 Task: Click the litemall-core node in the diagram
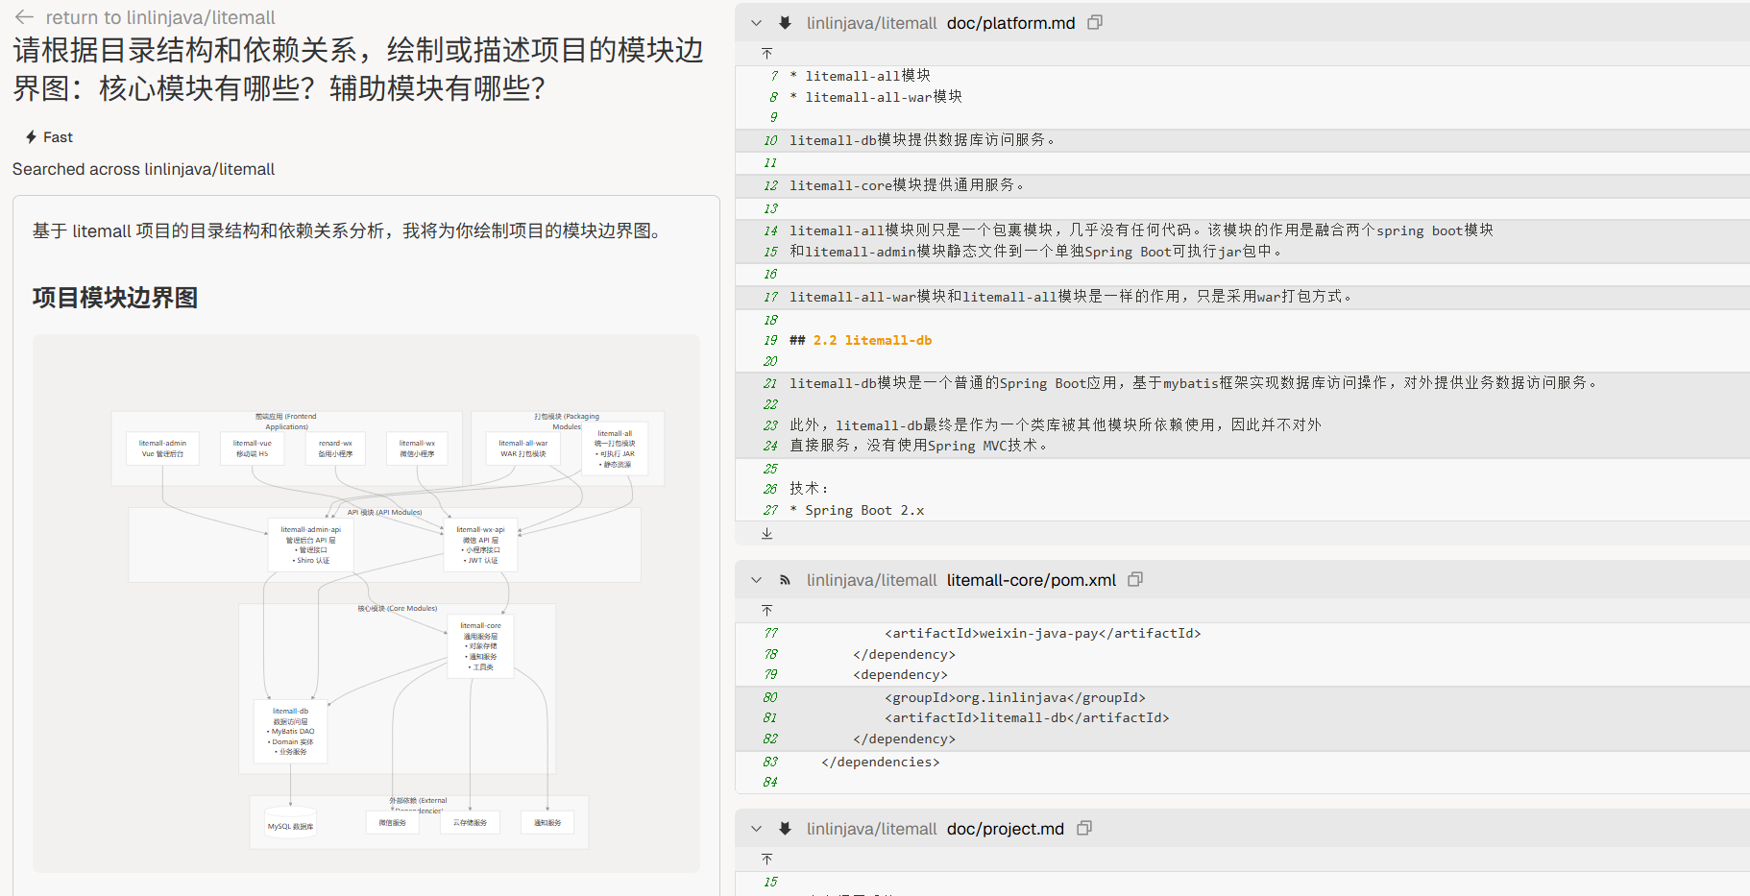coord(480,645)
